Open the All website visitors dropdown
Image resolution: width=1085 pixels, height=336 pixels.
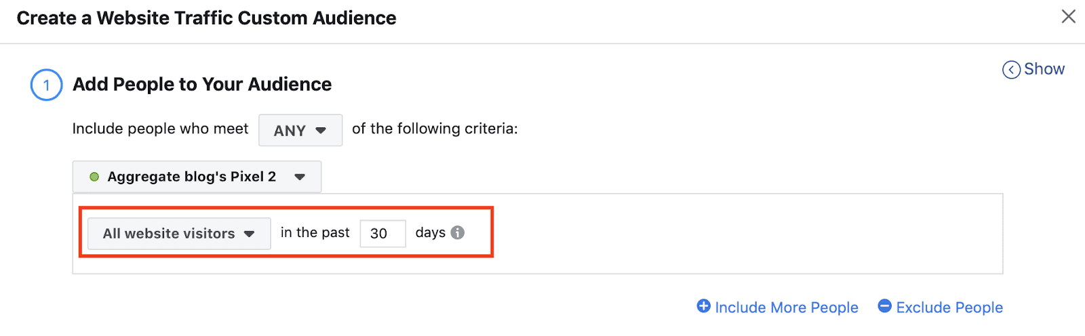click(179, 234)
